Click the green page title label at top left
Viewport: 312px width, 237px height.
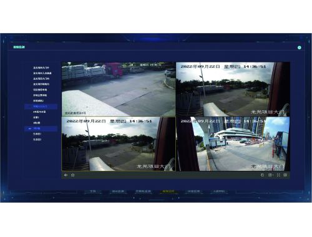(x=19, y=47)
